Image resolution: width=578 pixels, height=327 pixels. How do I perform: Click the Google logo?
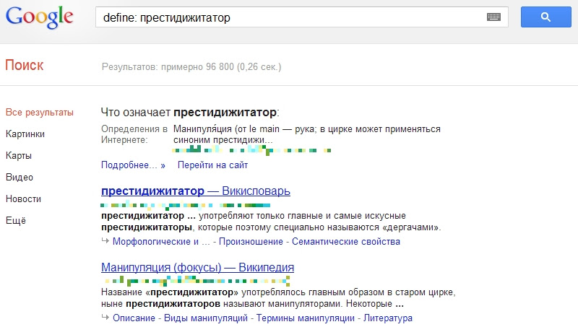[40, 17]
